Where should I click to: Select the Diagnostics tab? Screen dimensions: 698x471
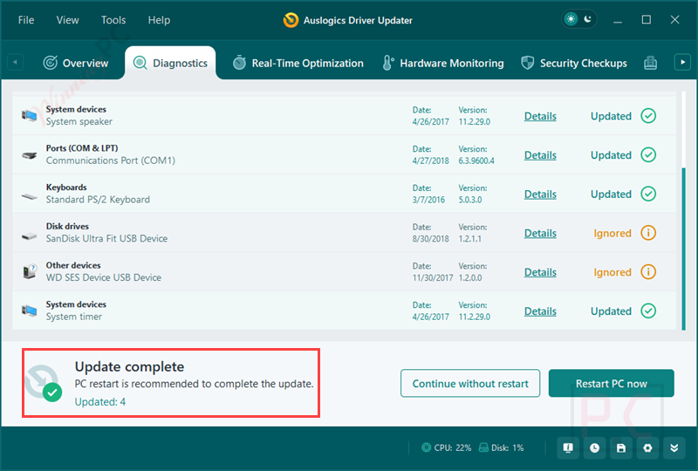click(x=170, y=63)
